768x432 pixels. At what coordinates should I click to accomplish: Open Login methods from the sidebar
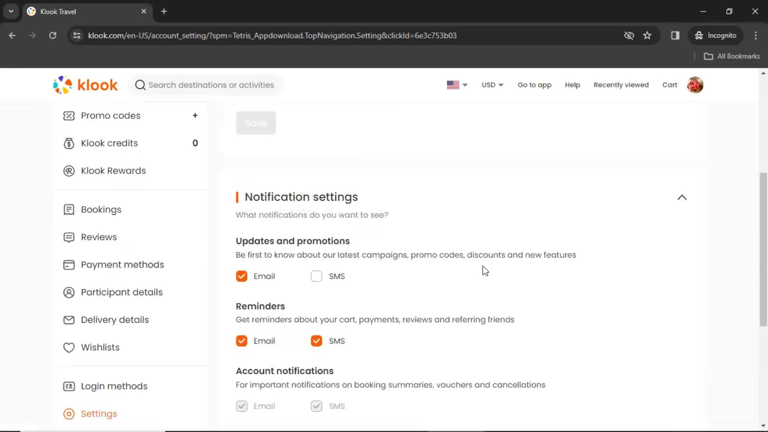tap(114, 386)
